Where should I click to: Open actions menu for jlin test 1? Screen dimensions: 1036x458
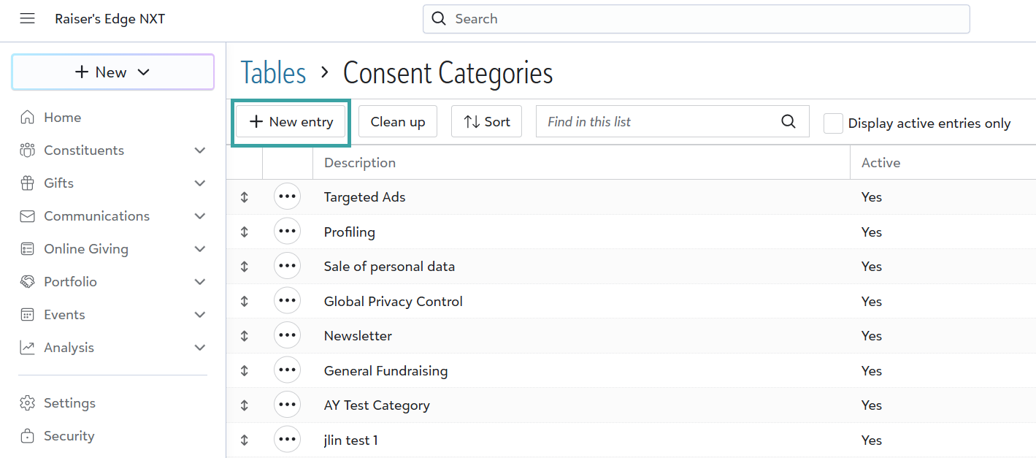click(287, 440)
